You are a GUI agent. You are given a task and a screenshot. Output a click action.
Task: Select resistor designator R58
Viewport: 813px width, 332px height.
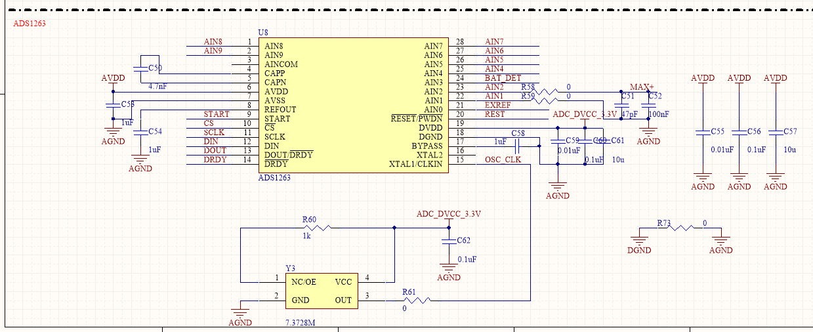[x=528, y=87]
